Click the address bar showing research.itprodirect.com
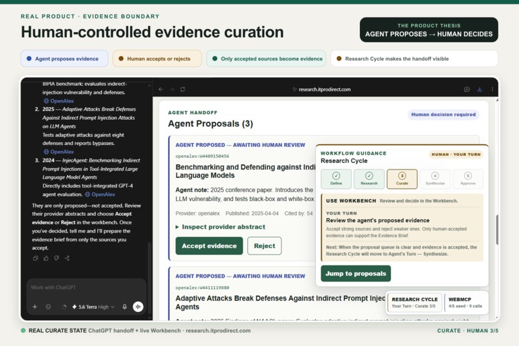 [321, 90]
